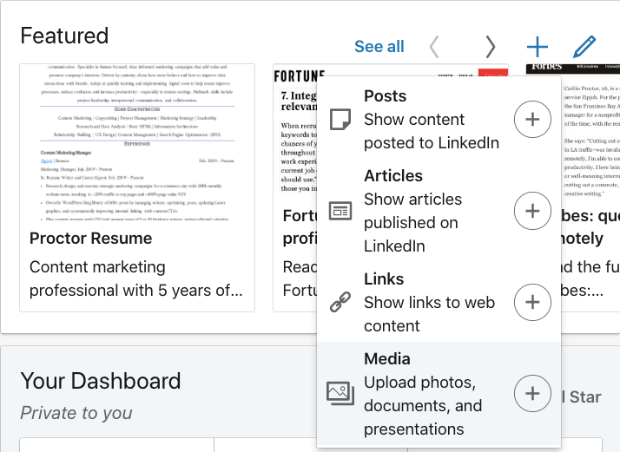Click the 'Private to you' label
The height and width of the screenshot is (452, 620).
coord(76,413)
